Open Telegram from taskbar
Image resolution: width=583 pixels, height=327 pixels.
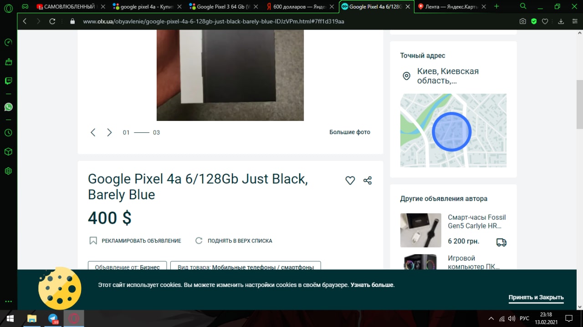click(x=53, y=318)
